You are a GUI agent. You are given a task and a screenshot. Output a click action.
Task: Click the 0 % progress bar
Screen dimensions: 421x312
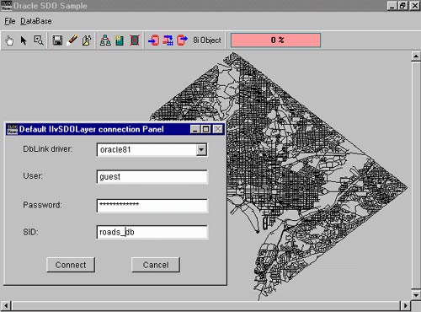[275, 40]
